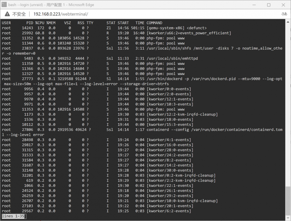Click the '不安全' security label
The height and width of the screenshot is (221, 291).
coord(19,14)
